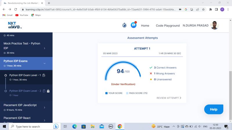Select Python IDP Exam Level - 1
Viewport: 232px width, 130px height.
point(25,75)
